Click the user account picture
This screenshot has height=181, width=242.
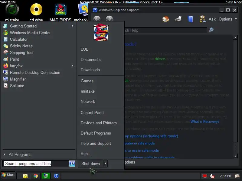[101, 32]
